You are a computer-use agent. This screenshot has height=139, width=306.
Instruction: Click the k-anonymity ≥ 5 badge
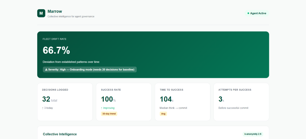point(253,134)
